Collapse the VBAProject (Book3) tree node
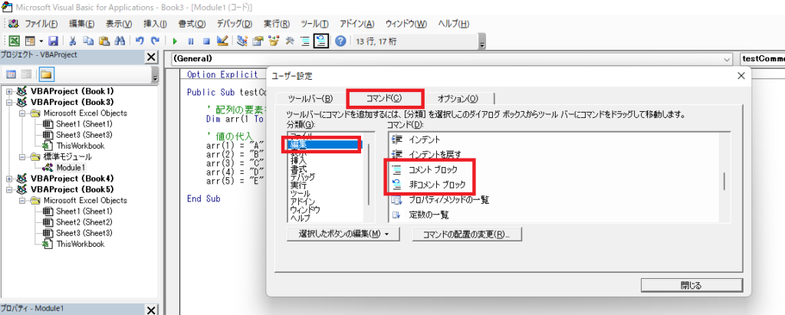 click(x=9, y=102)
